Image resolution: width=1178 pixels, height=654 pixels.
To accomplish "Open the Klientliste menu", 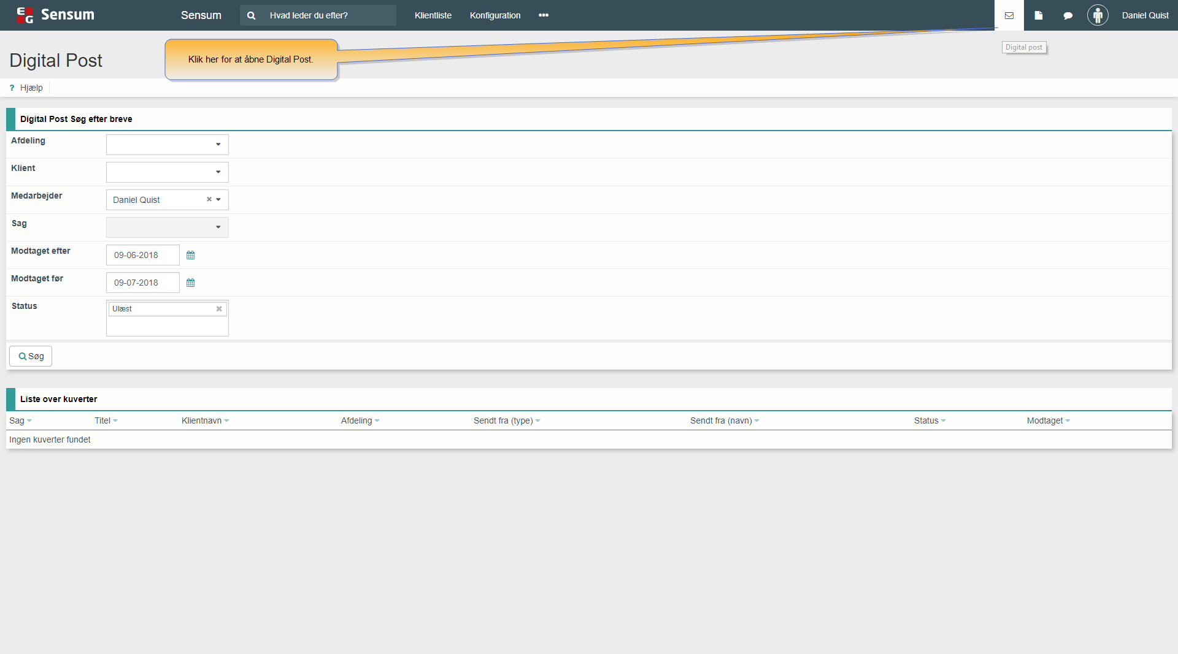I will (433, 15).
